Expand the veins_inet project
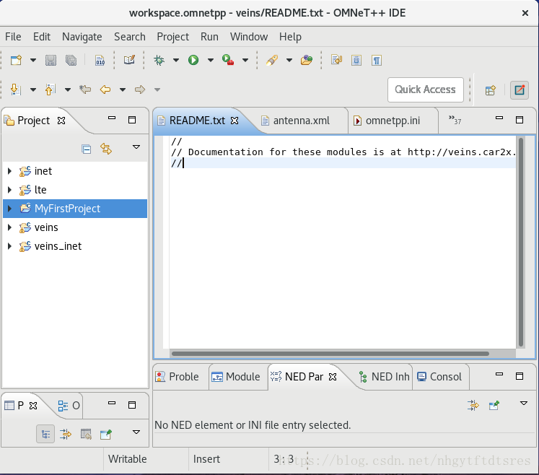539x475 pixels. [x=9, y=246]
